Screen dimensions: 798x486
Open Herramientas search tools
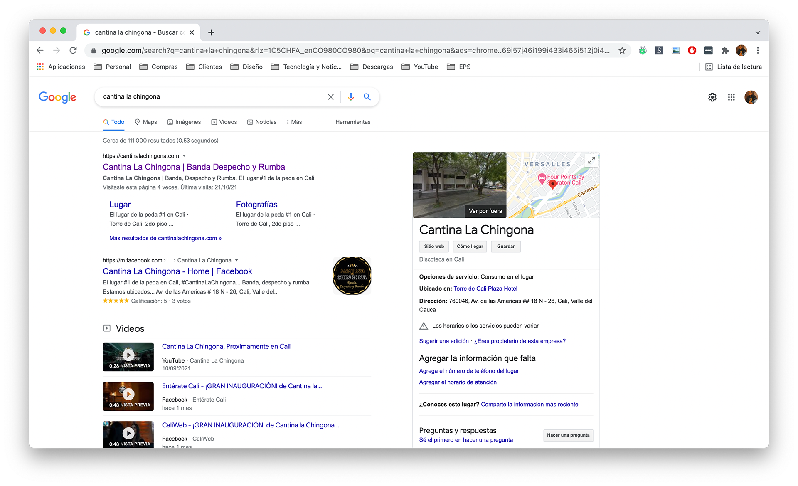coord(353,122)
